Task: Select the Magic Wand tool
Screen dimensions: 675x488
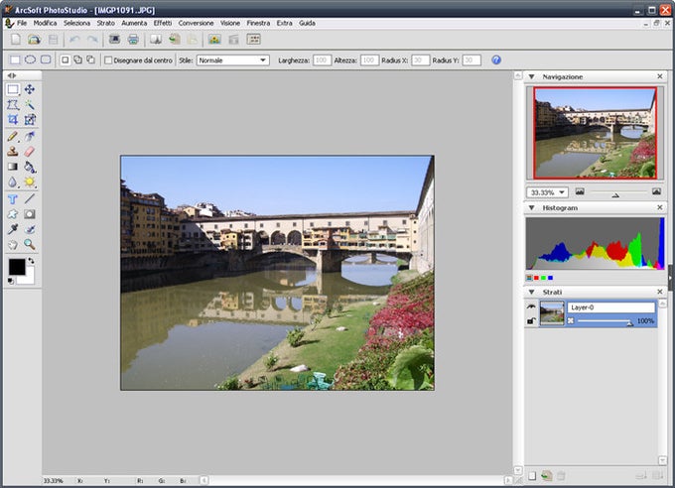Action: [x=29, y=104]
